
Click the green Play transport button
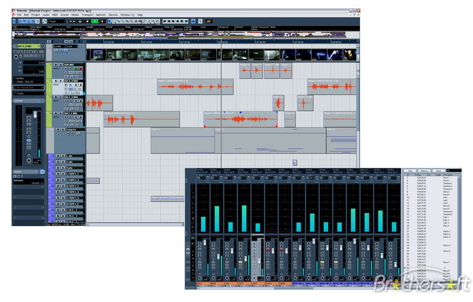[x=94, y=21]
